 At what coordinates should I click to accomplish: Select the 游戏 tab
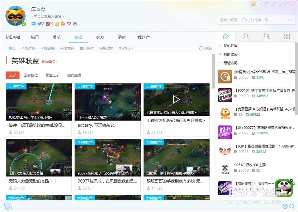78,37
